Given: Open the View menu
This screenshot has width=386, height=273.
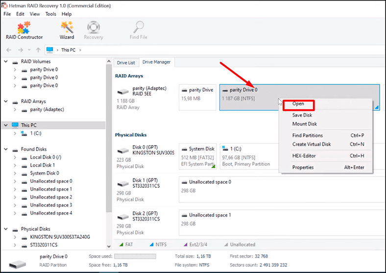Looking at the screenshot, I should (x=35, y=14).
